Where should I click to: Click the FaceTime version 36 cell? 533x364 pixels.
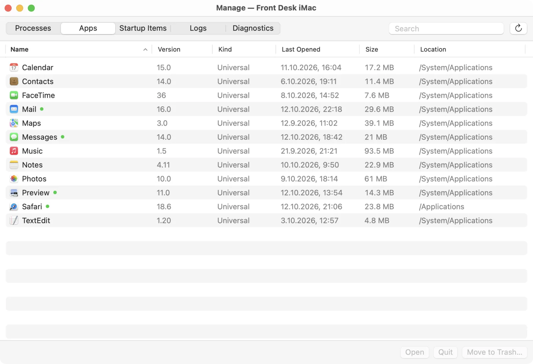pyautogui.click(x=161, y=95)
